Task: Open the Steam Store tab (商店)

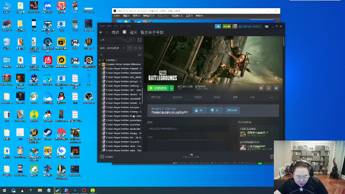Action: point(115,32)
